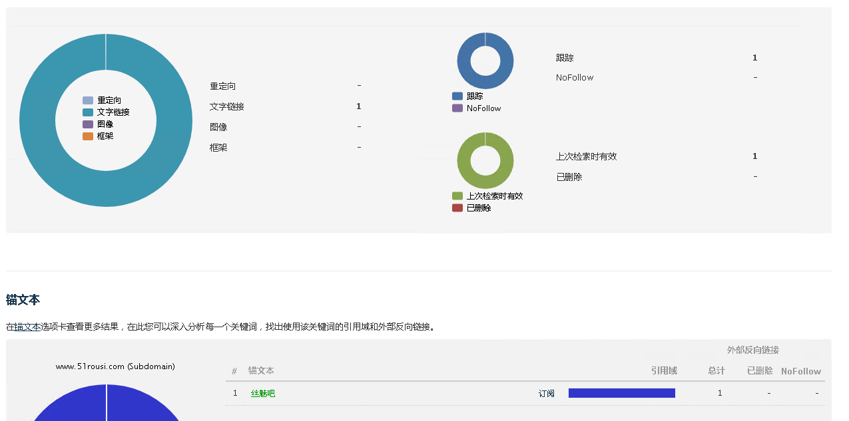Viewport: 849px width, 421px height.
Task: Click the green 上次检索时有效 legend swatch
Action: click(x=457, y=196)
